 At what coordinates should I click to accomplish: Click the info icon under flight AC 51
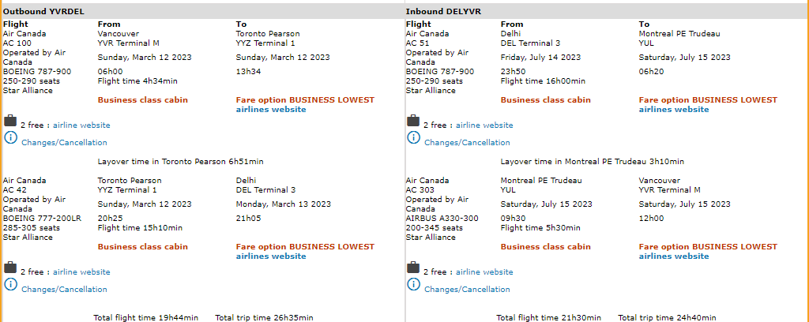413,138
